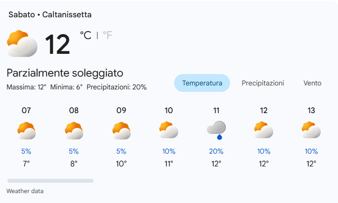This screenshot has height=203, width=338.
Task: Switch units to Fahrenheit
Action: pyautogui.click(x=107, y=35)
